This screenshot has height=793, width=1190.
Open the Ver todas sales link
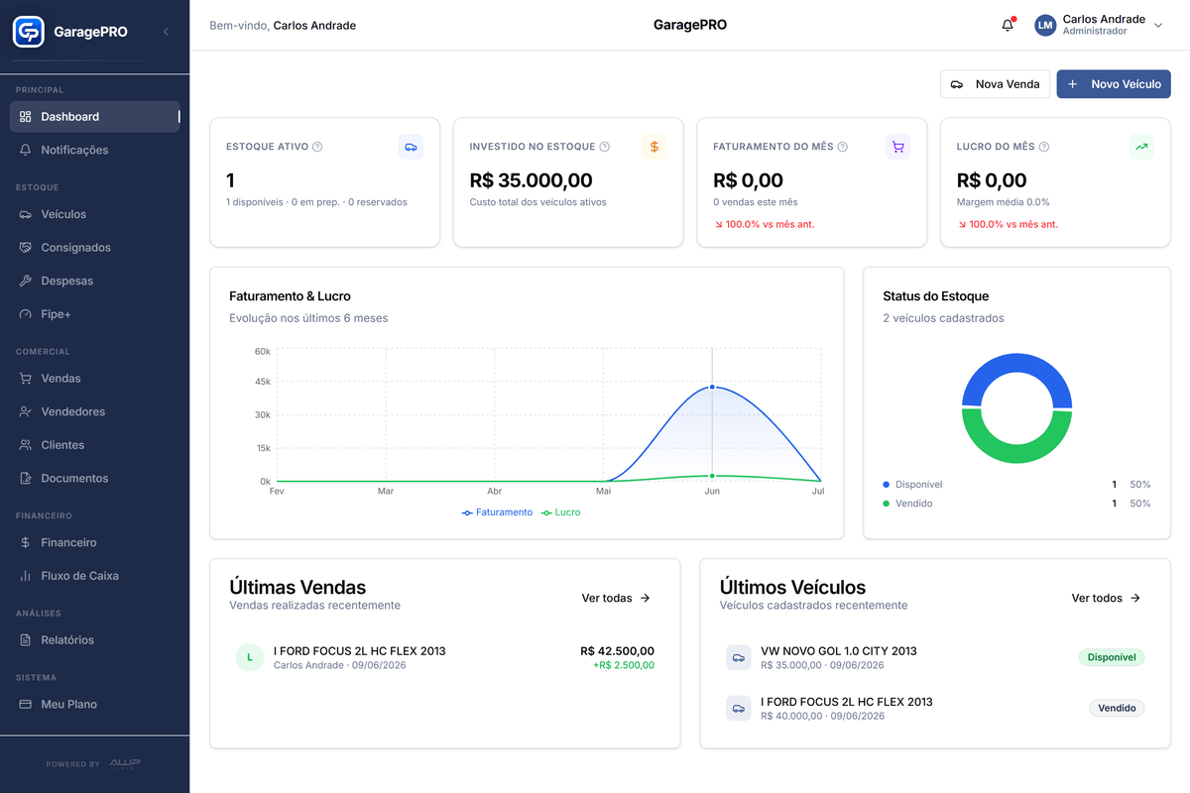[x=616, y=598]
